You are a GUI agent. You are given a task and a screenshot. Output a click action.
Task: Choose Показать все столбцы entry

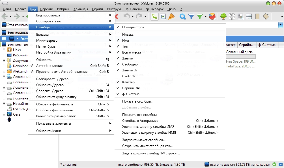pyautogui.click(x=170, y=115)
